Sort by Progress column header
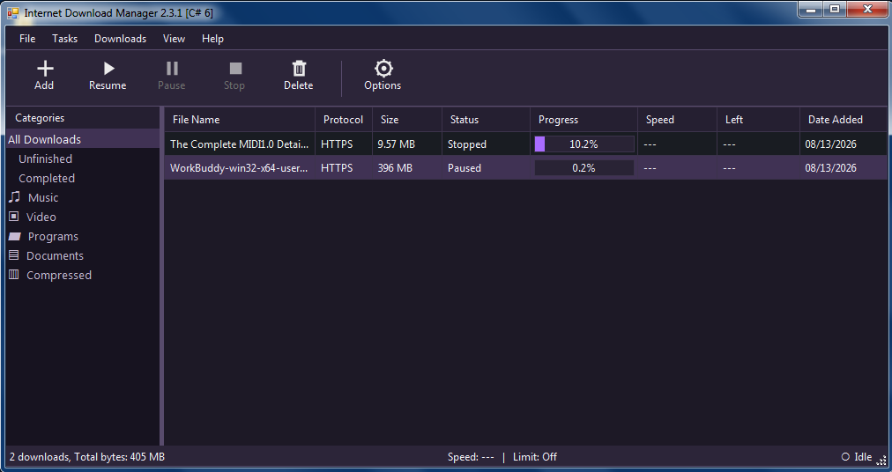Image resolution: width=892 pixels, height=472 pixels. tap(584, 120)
